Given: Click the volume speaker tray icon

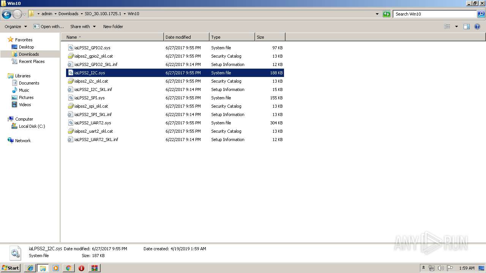Looking at the screenshot, I should tap(440, 268).
